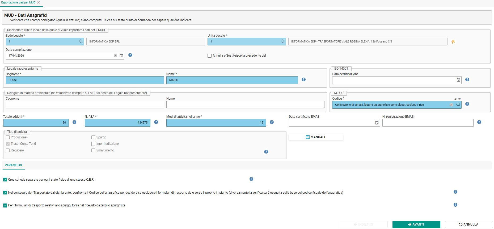Screen dimensions: 494x229
Task: Click the AVANTI button
Action: [x=416, y=224]
